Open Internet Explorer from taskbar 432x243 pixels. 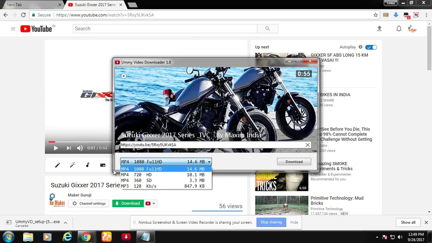tap(67, 237)
